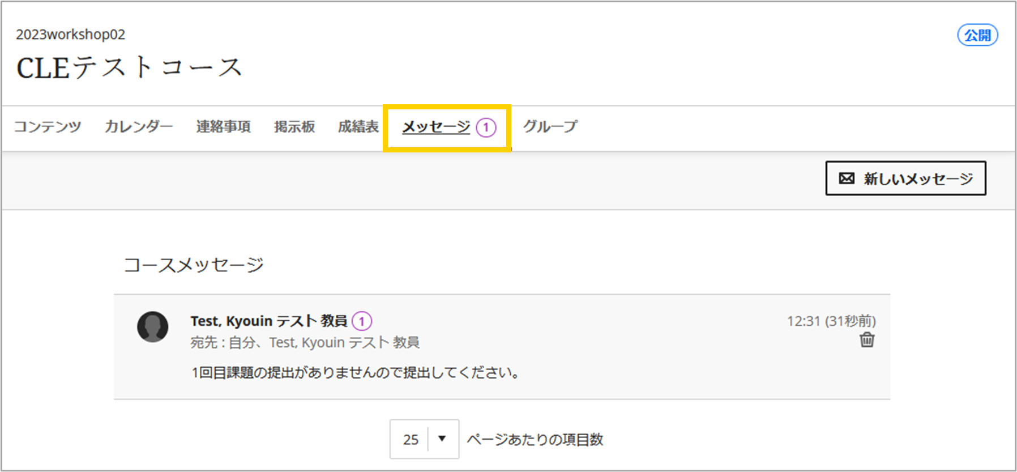Screen dimensions: 1017x472
Task: Click the 新しいメッセージ button
Action: [x=905, y=178]
